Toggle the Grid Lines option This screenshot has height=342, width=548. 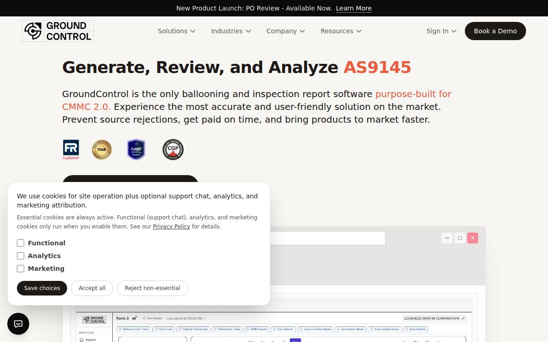pos(163,329)
